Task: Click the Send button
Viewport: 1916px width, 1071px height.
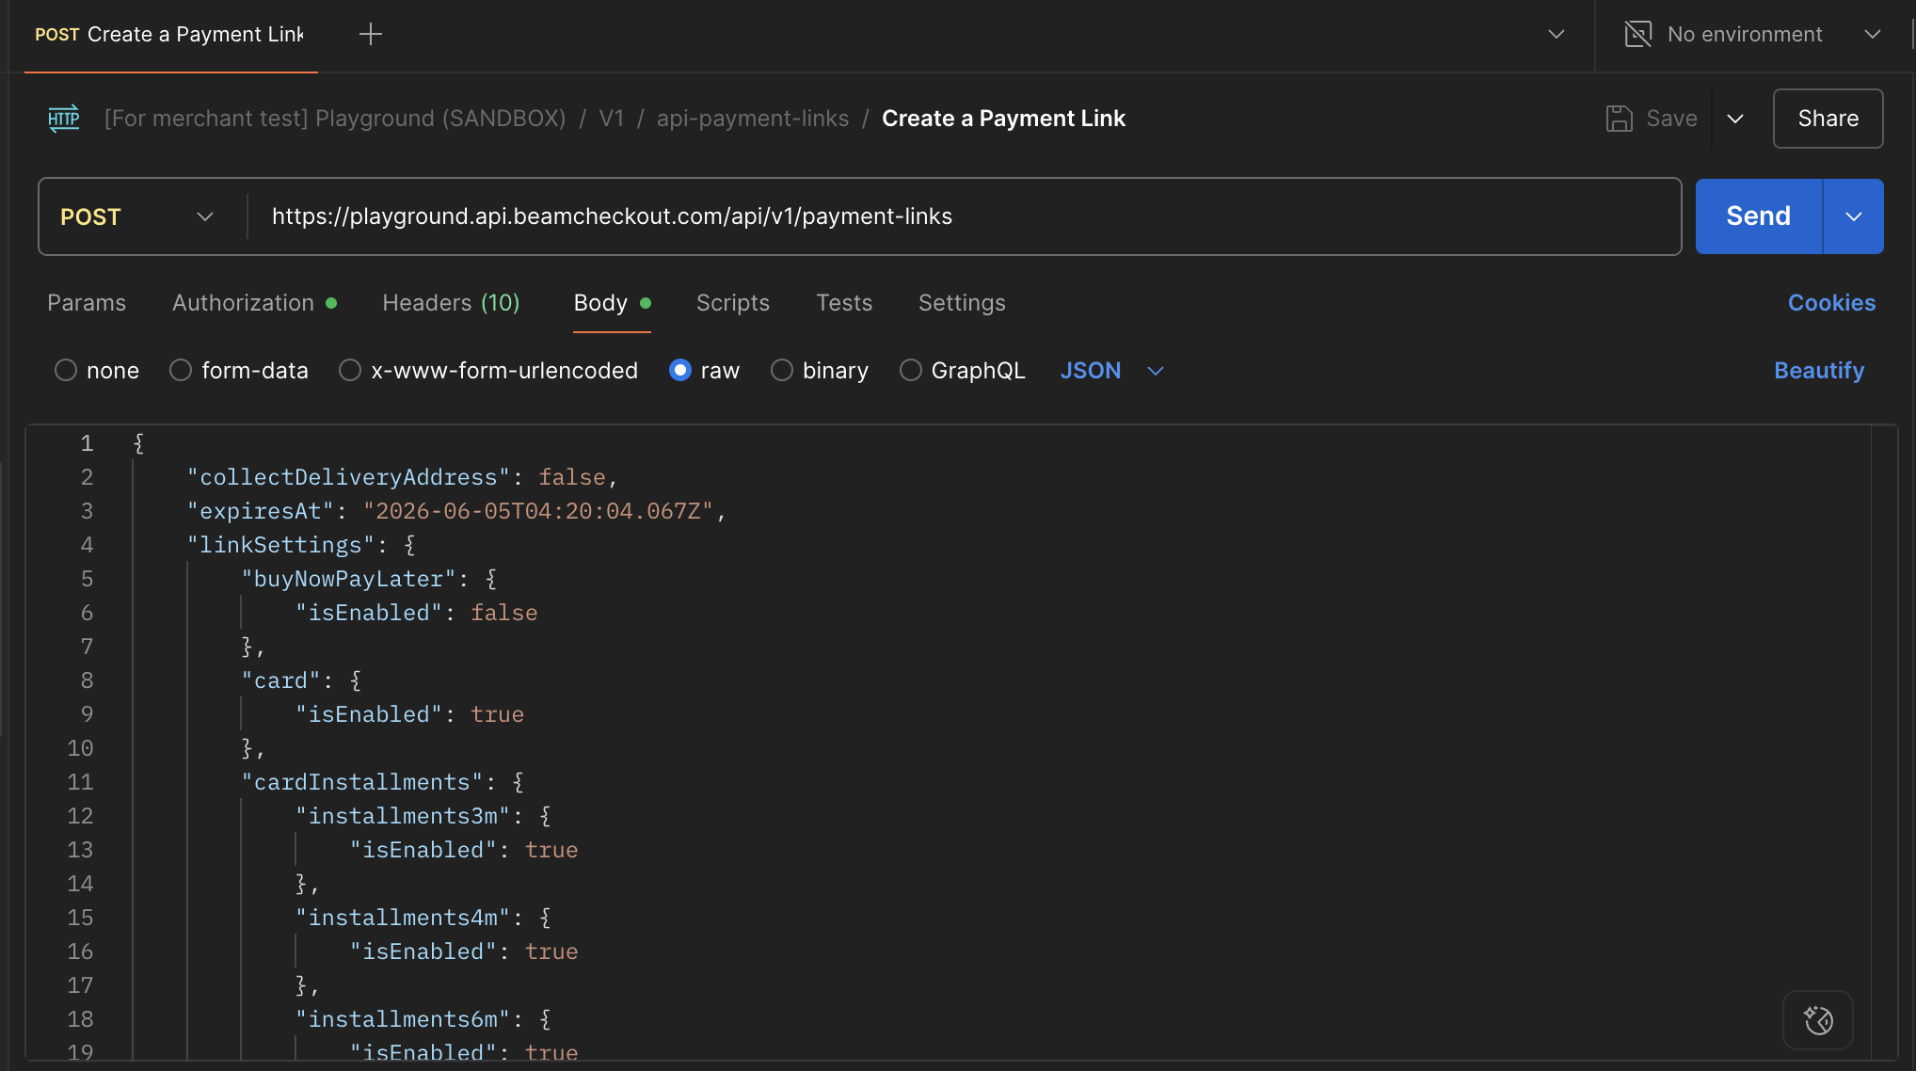Action: pyautogui.click(x=1759, y=216)
